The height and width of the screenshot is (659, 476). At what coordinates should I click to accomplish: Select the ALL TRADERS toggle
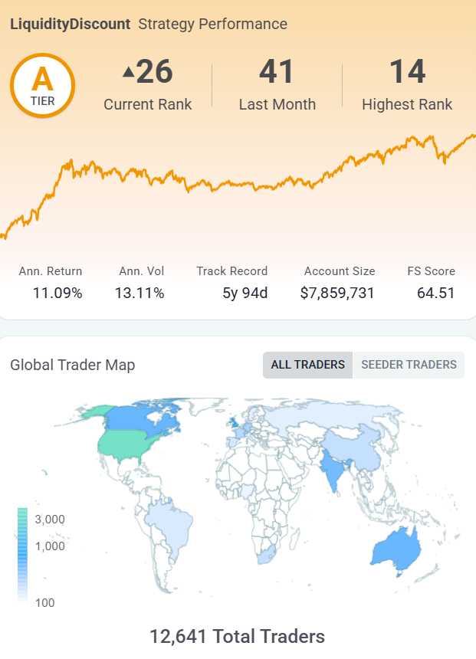pyautogui.click(x=307, y=365)
